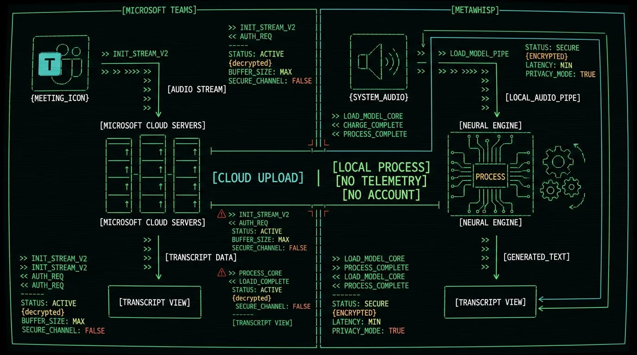Click the '<< LOAID_COMPLETE' line
Image resolution: width=637 pixels, height=355 pixels.
point(259,282)
